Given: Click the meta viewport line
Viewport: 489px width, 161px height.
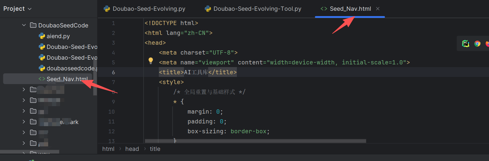Looking at the screenshot, I should (x=284, y=62).
